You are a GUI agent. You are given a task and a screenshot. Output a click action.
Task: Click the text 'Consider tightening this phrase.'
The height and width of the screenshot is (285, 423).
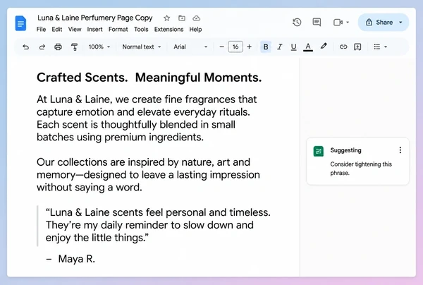tap(361, 169)
